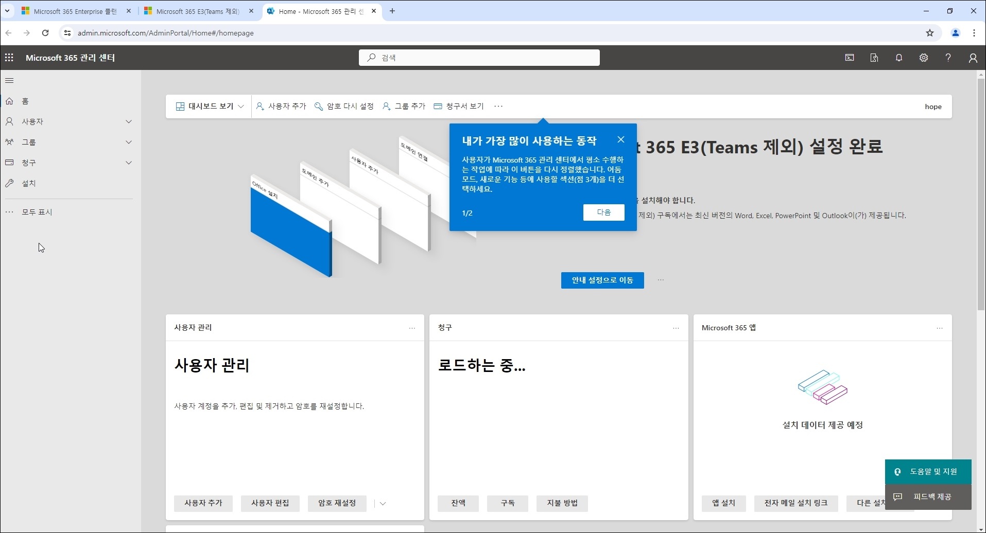Open notifications bell icon
The width and height of the screenshot is (986, 533).
pos(899,58)
